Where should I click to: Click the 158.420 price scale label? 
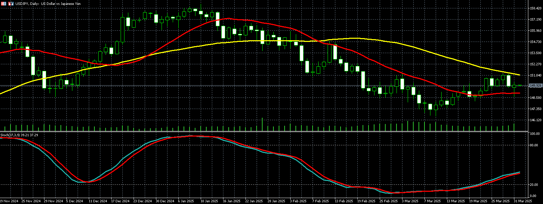pos(536,8)
